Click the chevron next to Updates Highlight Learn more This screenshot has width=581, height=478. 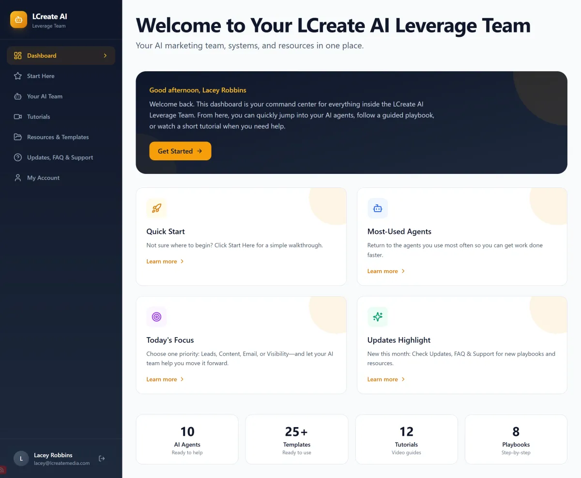(x=403, y=379)
